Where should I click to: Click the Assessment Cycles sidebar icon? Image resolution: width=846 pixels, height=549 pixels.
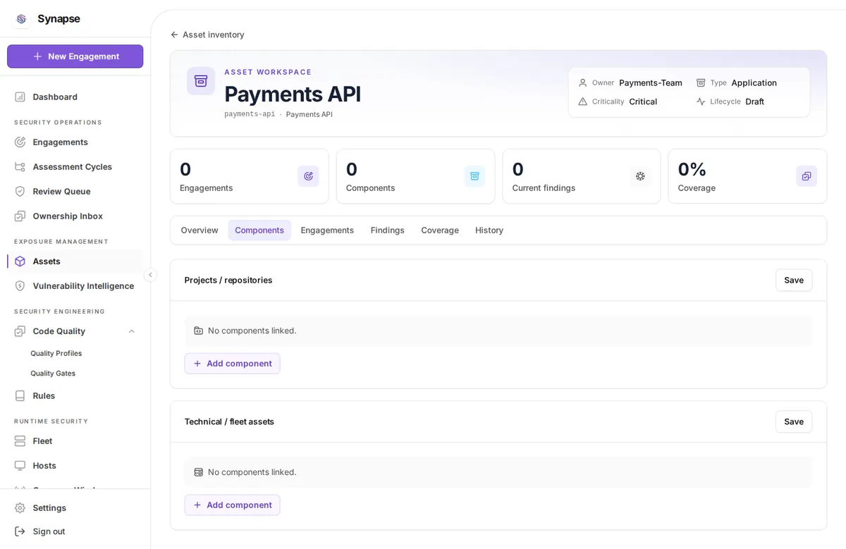[20, 166]
